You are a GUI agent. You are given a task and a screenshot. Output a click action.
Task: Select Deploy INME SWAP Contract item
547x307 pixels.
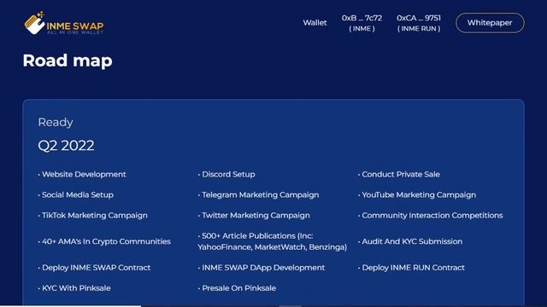(94, 268)
